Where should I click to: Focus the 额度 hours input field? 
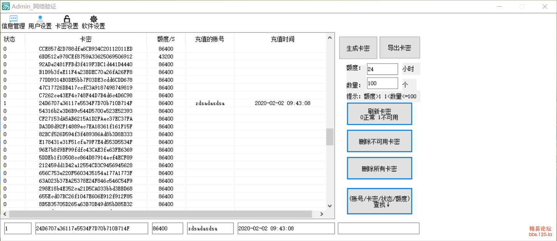click(382, 69)
